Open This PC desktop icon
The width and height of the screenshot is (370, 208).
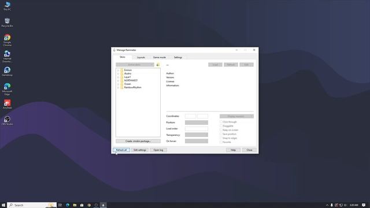point(7,6)
